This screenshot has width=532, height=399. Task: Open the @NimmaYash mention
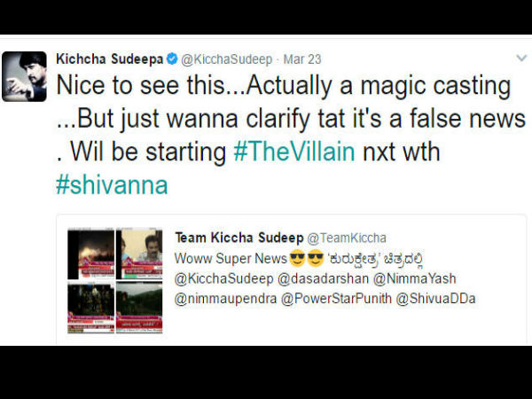[415, 278]
